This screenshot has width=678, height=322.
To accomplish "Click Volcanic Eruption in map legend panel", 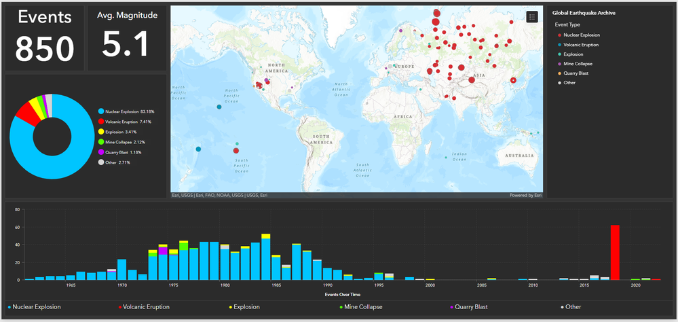I will (578, 45).
